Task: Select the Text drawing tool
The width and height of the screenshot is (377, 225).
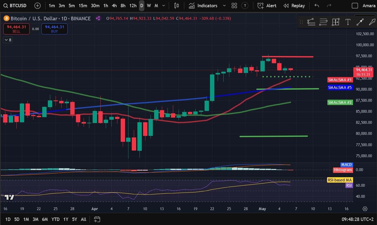Action: pyautogui.click(x=348, y=22)
